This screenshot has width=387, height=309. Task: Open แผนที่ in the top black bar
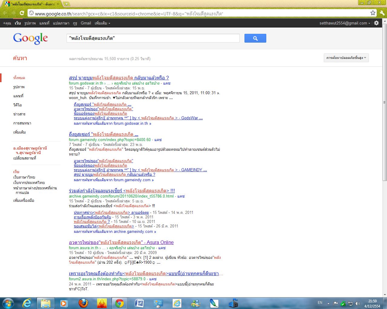[44, 23]
